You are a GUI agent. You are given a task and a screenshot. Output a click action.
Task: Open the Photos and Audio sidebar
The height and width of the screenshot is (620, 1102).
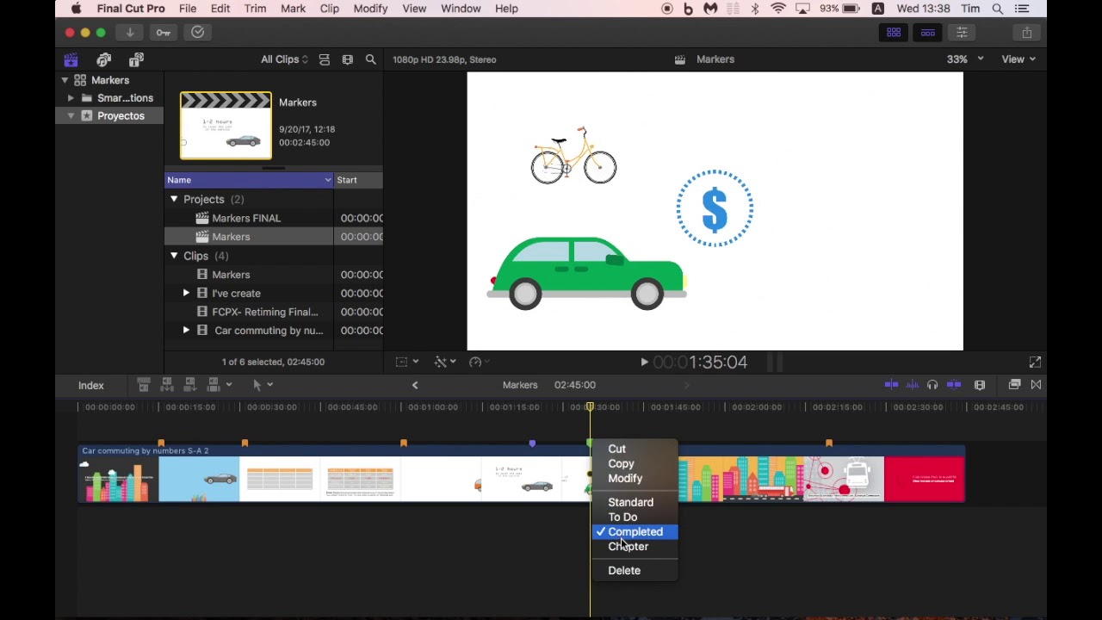pyautogui.click(x=104, y=59)
